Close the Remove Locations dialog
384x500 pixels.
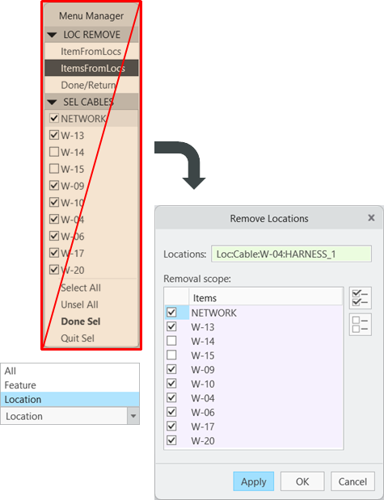[x=371, y=218]
